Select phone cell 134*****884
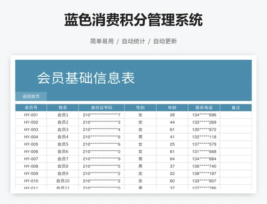 [x=204, y=159]
